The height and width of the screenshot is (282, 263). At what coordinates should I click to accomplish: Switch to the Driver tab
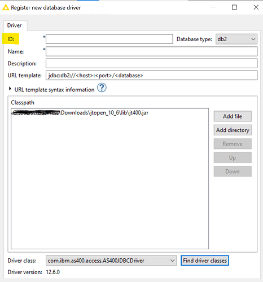[x=14, y=25]
